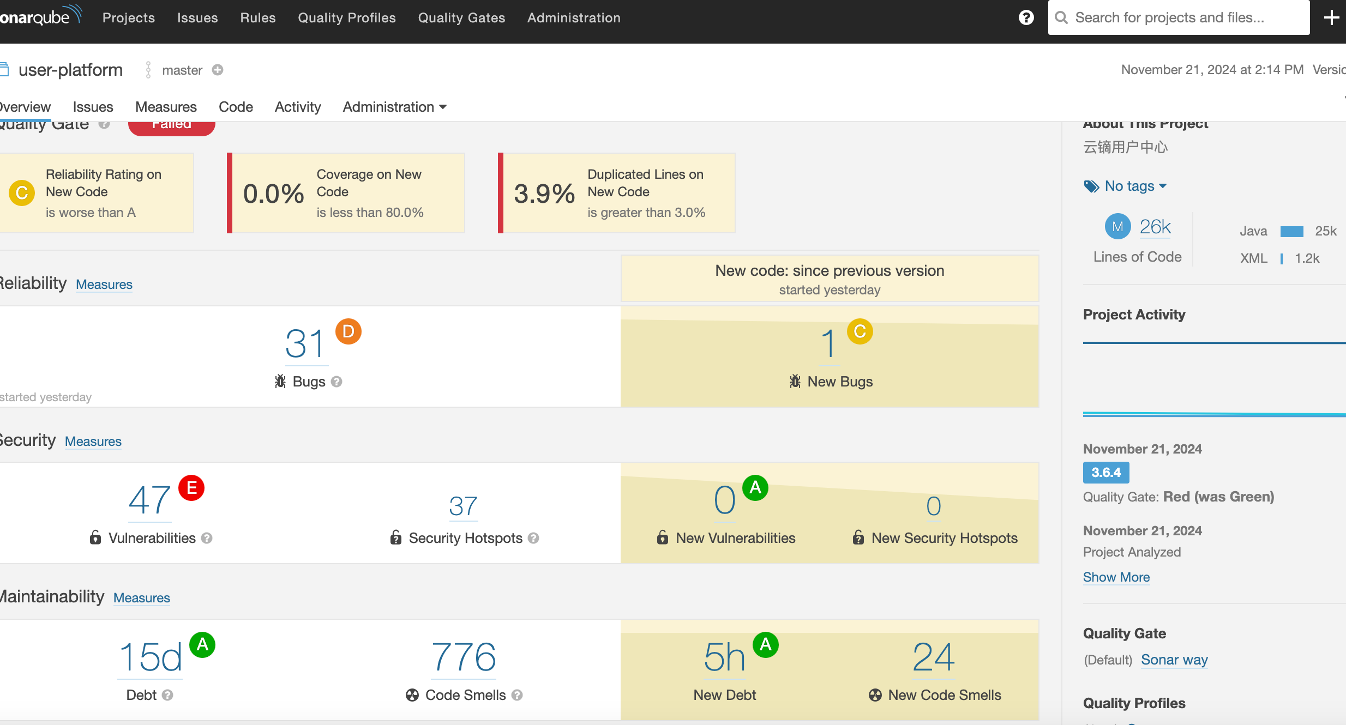
Task: Open Quality Profiles in top navigation
Action: click(x=347, y=17)
